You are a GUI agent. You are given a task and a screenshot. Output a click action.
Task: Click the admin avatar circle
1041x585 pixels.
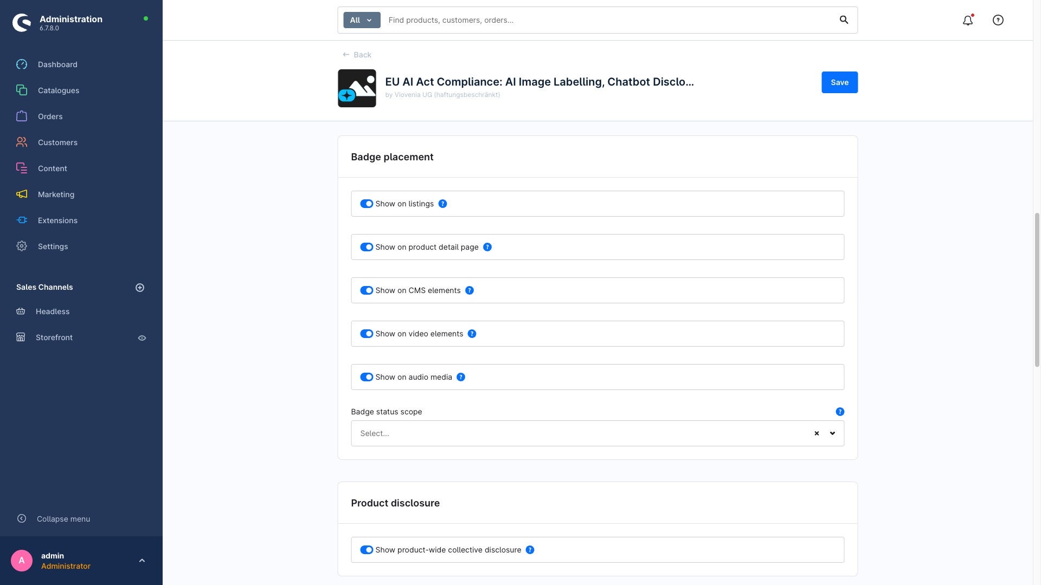[22, 561]
